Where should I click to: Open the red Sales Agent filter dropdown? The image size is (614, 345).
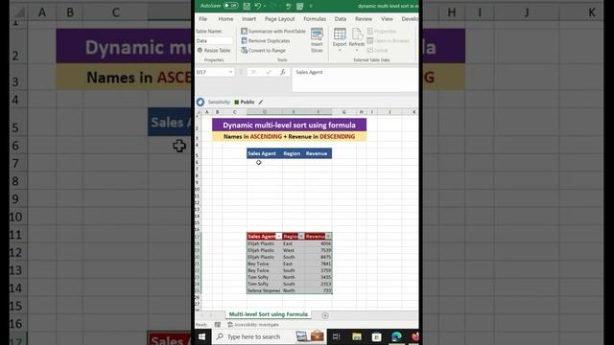coord(279,237)
